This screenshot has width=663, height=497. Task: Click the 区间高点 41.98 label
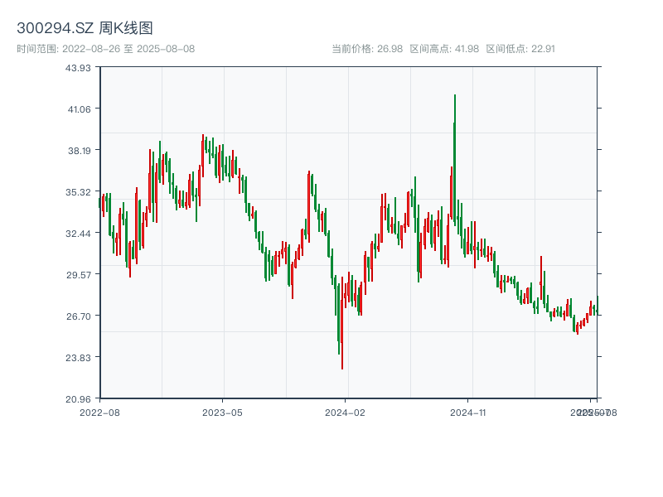444,49
